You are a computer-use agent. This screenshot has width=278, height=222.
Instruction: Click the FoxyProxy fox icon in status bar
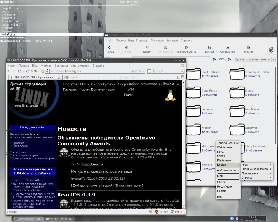157,212
